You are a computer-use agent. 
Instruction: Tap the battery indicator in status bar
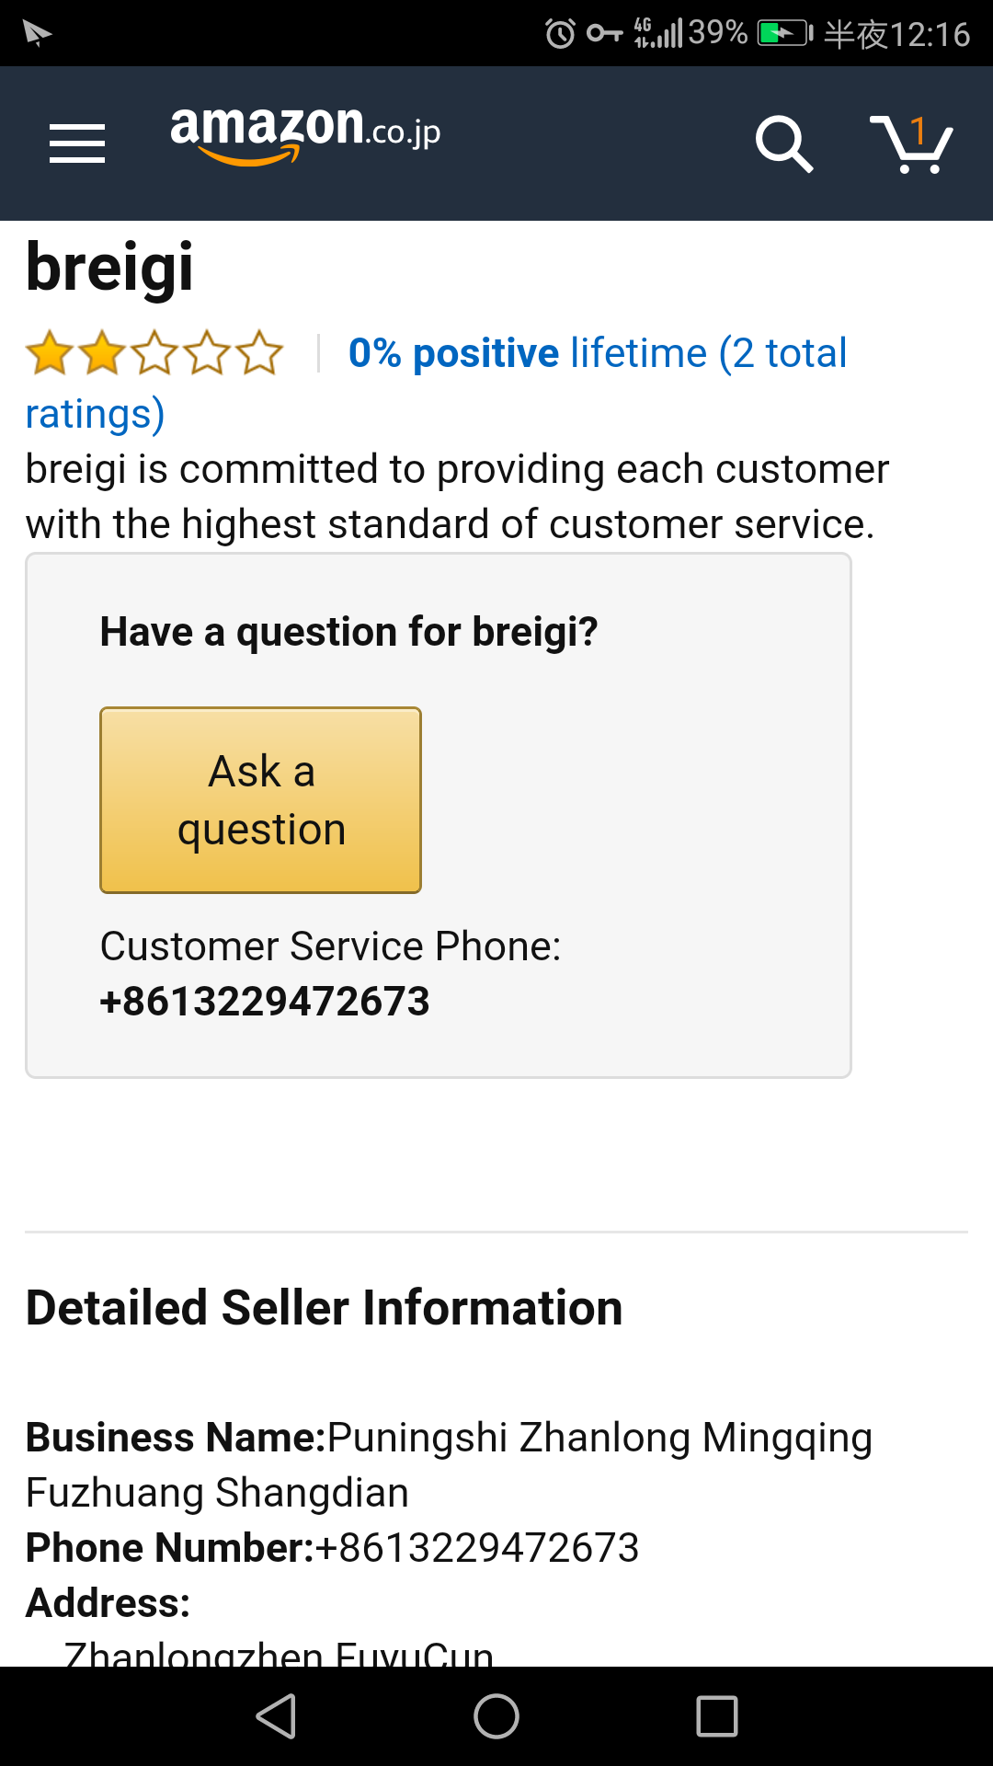(784, 34)
